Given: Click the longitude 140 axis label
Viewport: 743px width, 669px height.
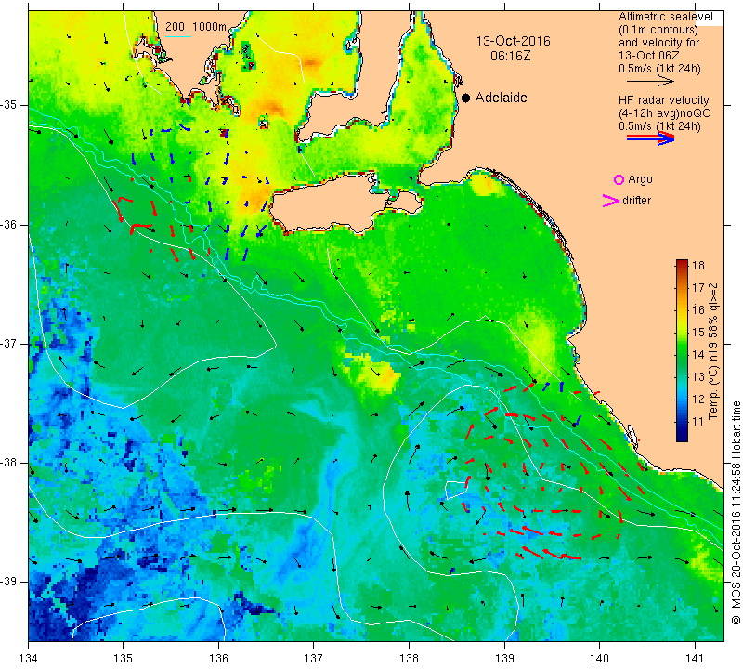Looking at the screenshot, I should point(599,659).
